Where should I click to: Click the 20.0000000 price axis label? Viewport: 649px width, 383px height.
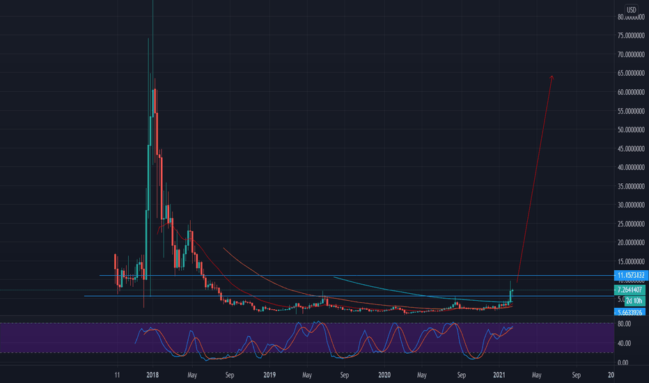click(x=631, y=242)
